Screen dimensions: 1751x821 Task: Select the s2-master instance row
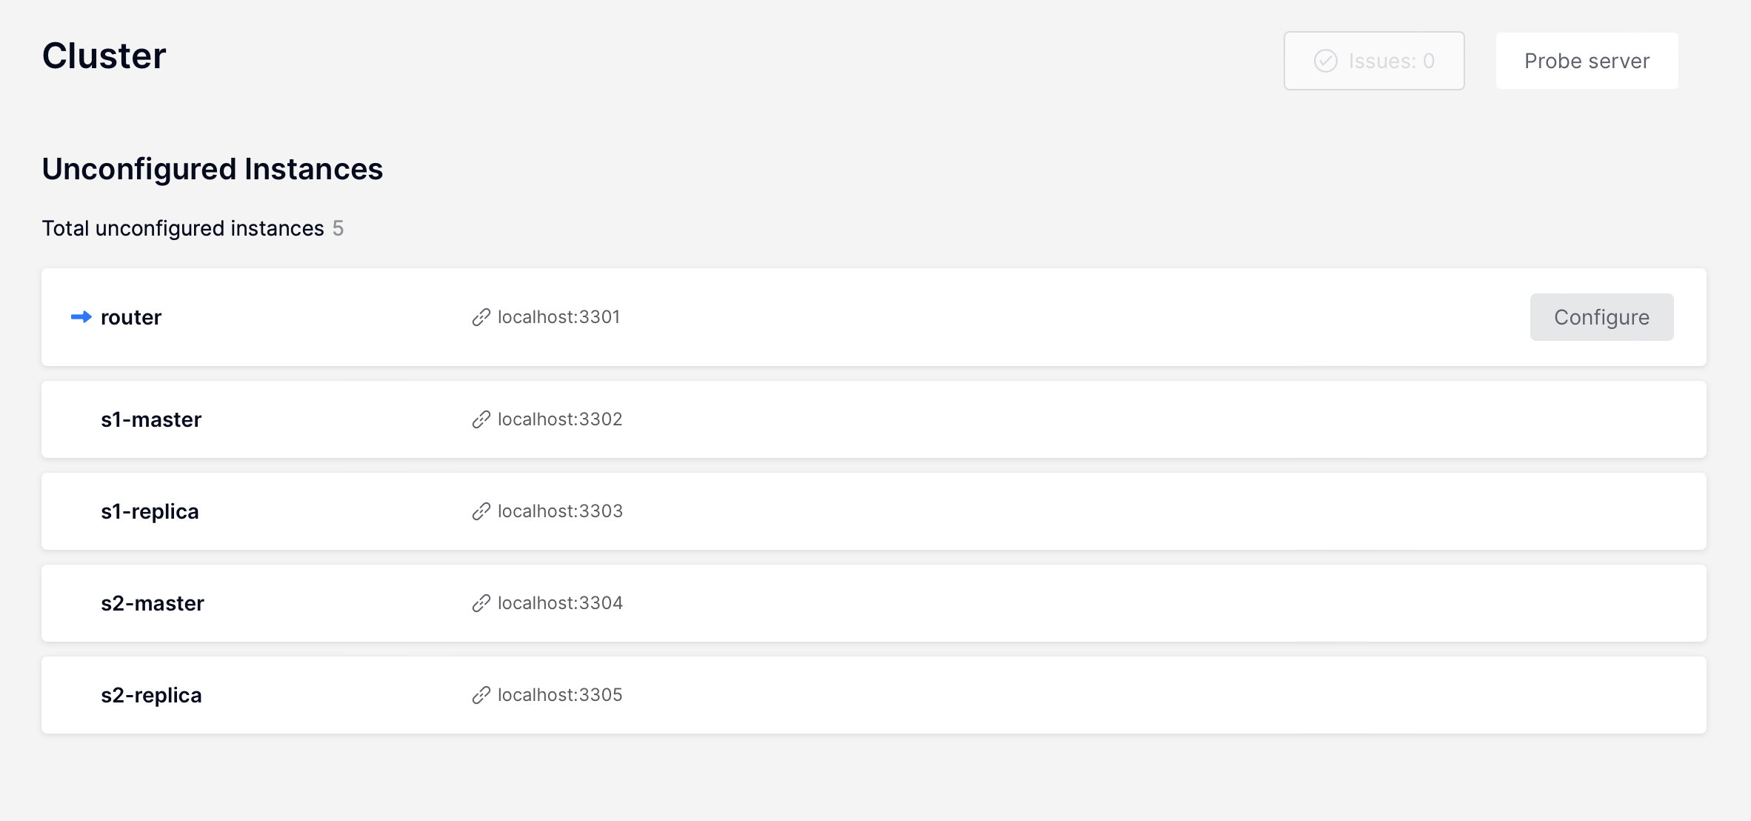click(x=874, y=603)
